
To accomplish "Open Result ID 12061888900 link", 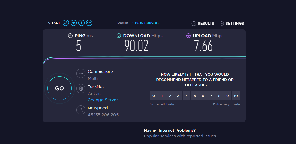I will 146,23.
